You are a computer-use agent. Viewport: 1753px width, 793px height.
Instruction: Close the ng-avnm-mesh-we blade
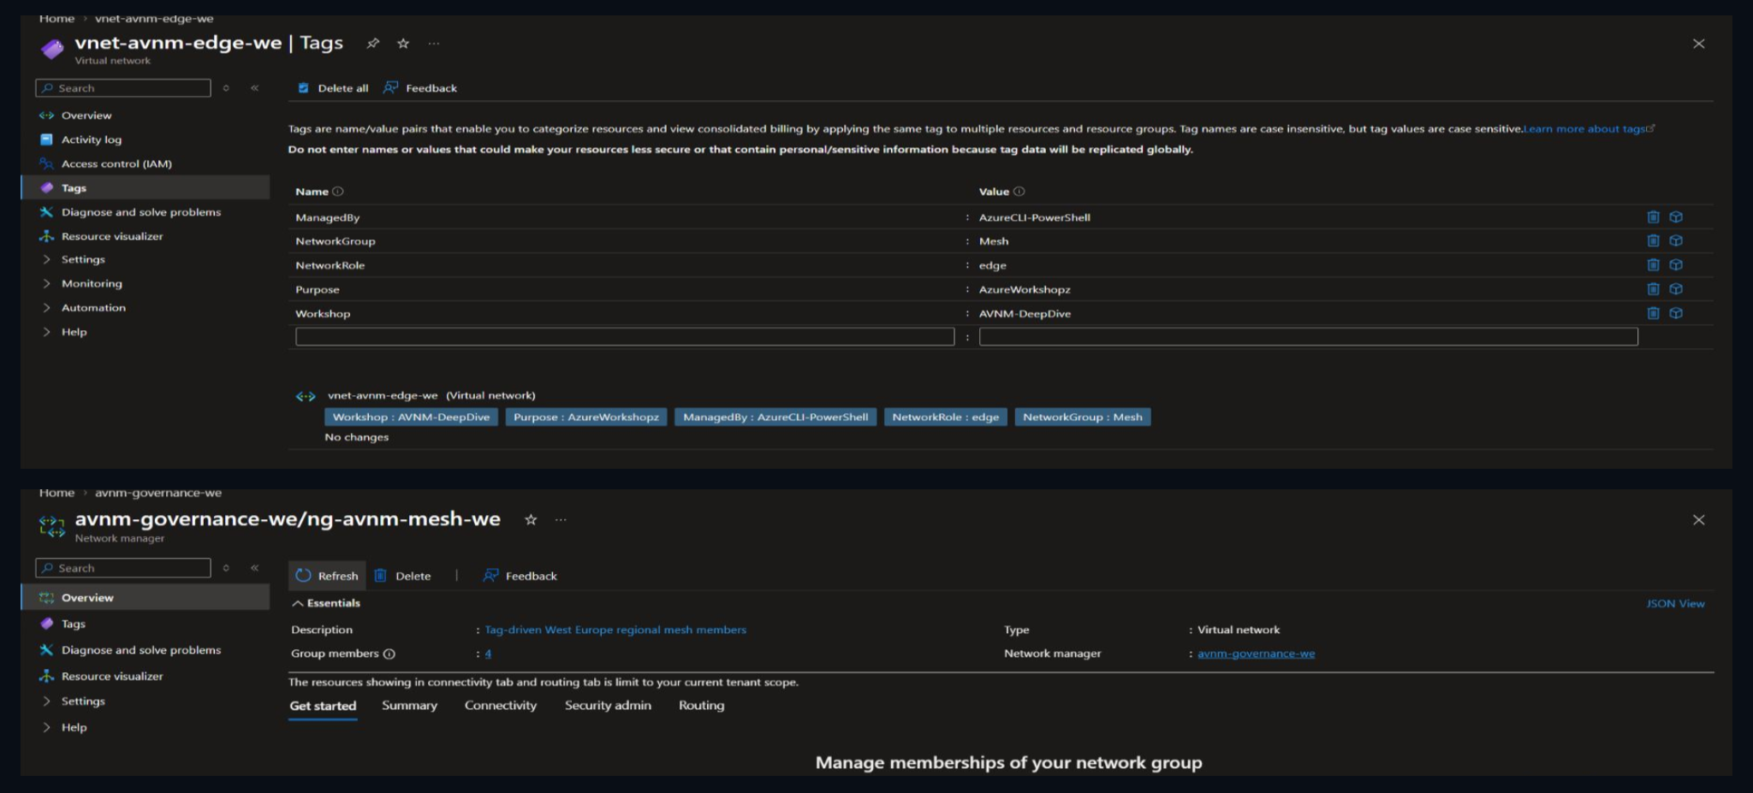[1698, 520]
